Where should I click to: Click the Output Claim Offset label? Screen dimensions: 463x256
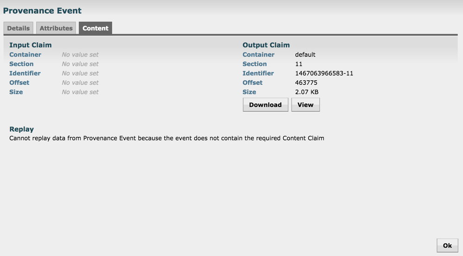point(253,83)
